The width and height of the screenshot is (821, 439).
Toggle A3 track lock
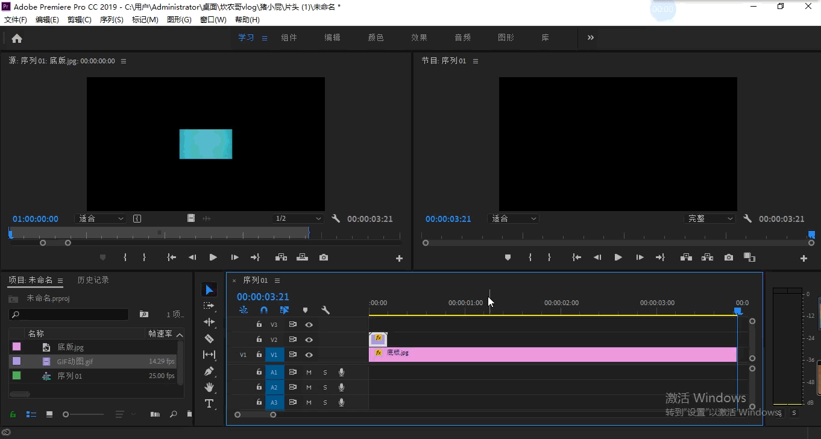coord(259,402)
